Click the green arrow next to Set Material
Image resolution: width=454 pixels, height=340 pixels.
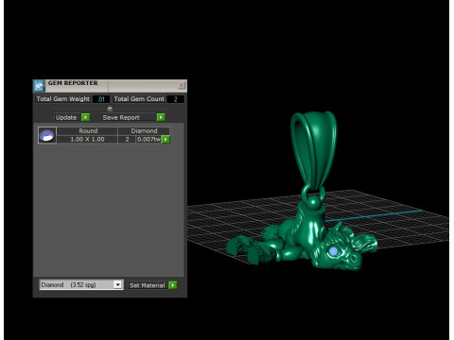coord(172,285)
